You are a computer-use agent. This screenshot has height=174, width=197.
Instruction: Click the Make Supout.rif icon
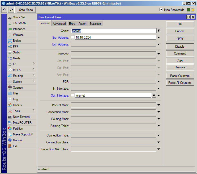(x=10, y=134)
